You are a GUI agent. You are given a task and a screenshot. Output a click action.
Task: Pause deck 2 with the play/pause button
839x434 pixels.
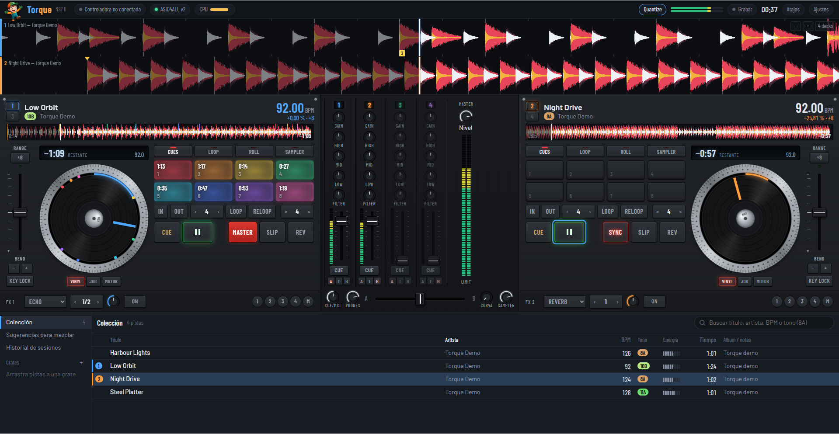[569, 232]
